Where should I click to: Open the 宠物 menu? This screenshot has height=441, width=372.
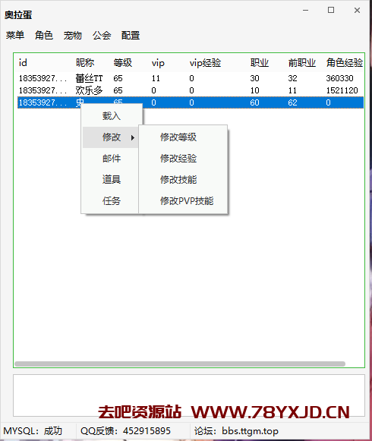73,36
